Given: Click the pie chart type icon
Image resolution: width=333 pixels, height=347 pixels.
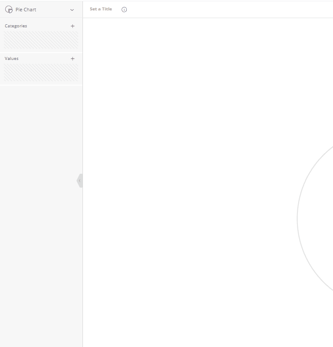Looking at the screenshot, I should 9,9.
